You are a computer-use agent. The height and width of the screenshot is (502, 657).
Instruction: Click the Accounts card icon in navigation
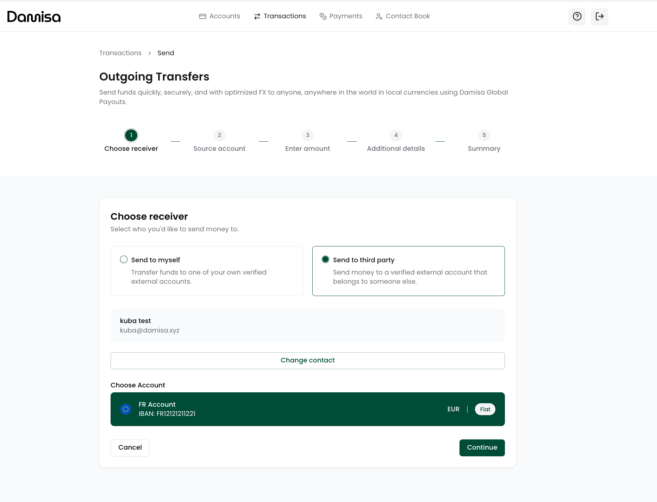click(x=202, y=16)
